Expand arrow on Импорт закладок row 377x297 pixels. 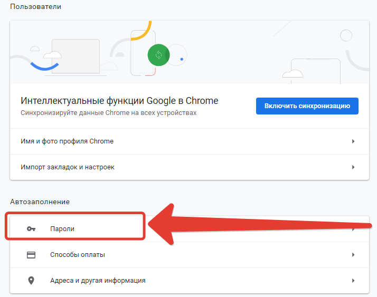353,167
